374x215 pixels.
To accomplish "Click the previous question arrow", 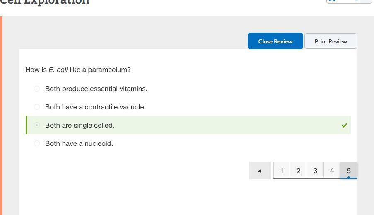I will pyautogui.click(x=260, y=171).
